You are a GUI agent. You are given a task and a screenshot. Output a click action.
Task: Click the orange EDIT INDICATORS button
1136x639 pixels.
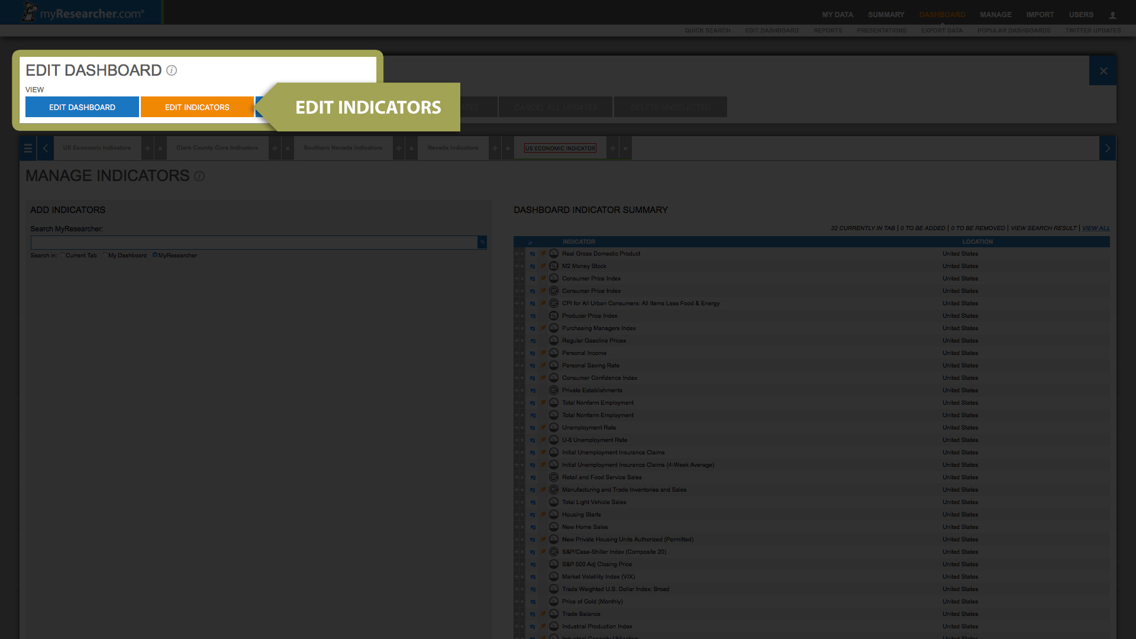[197, 107]
